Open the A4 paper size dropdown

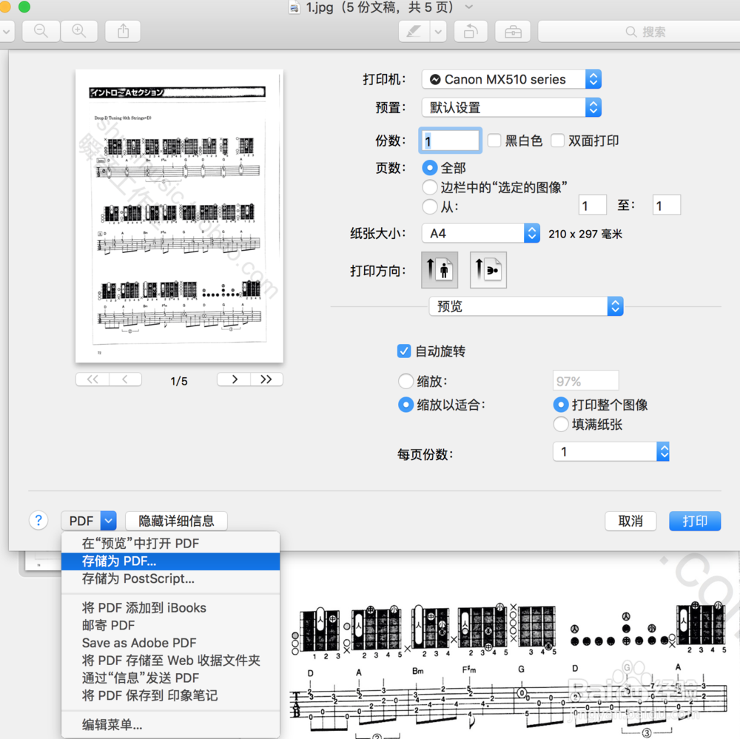tap(481, 233)
